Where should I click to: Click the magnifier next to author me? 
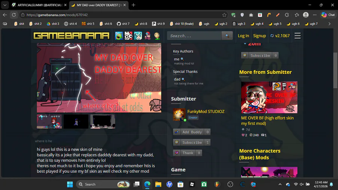click(x=182, y=59)
